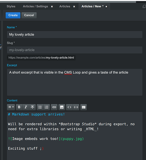Screen dimensions: 146x160
Task: Focus the Slug input field
Action: (75, 50)
